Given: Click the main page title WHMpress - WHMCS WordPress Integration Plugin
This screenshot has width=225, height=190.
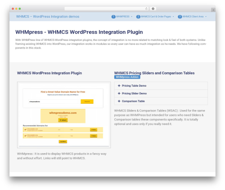Looking at the screenshot, I should (x=79, y=32).
